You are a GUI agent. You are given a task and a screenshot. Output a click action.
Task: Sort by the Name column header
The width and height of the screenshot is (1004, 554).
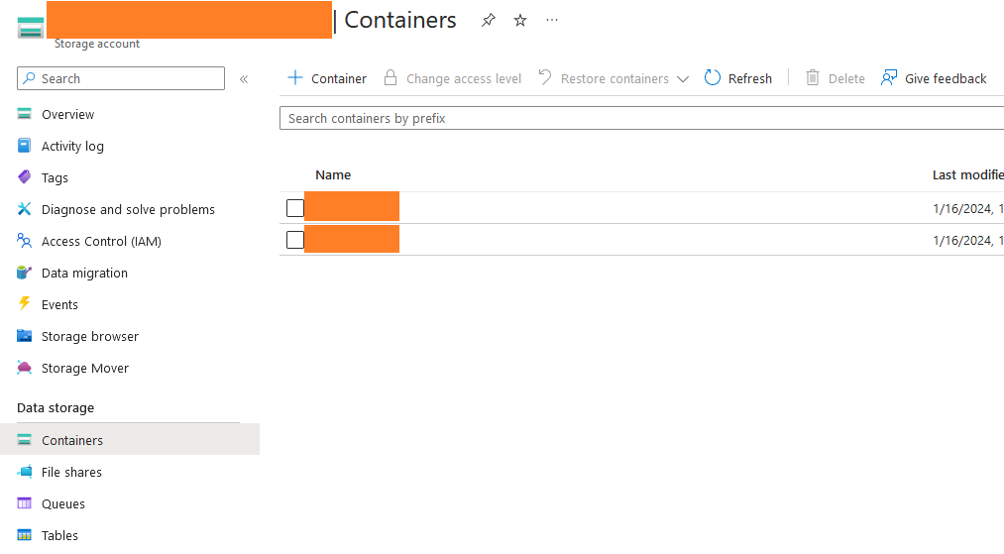333,175
